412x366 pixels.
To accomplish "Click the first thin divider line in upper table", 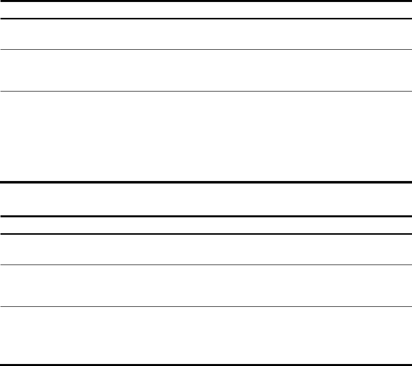I will pyautogui.click(x=206, y=49).
